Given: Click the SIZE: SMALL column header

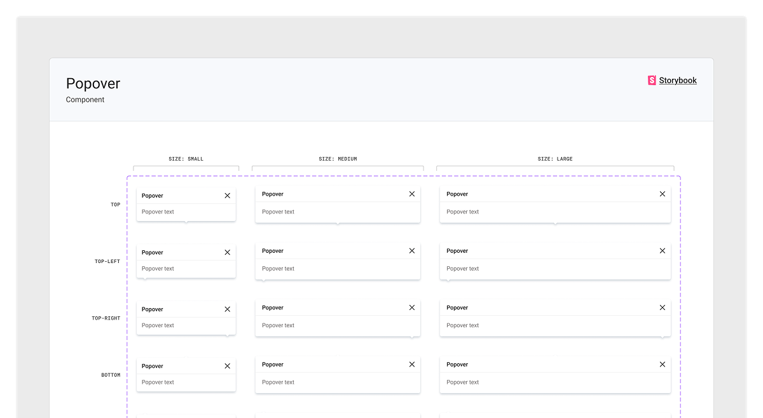Looking at the screenshot, I should [x=187, y=159].
